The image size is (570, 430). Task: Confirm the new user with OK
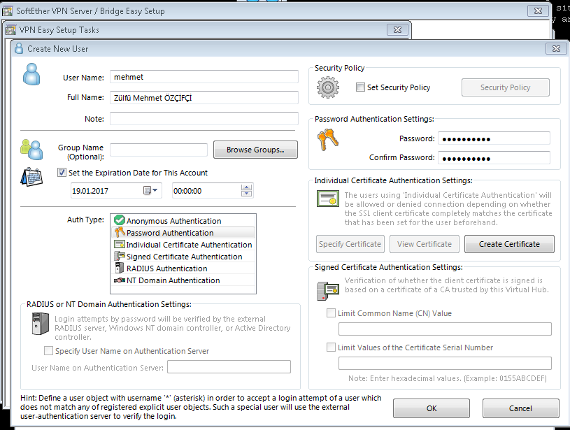point(432,408)
